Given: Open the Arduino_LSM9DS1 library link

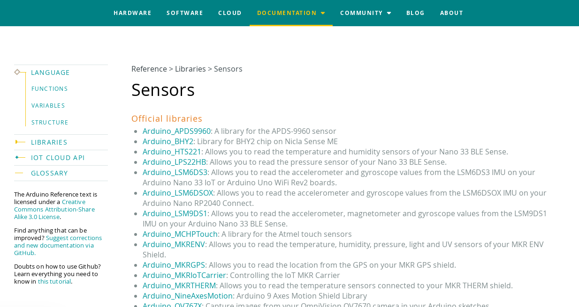Looking at the screenshot, I should pos(175,213).
